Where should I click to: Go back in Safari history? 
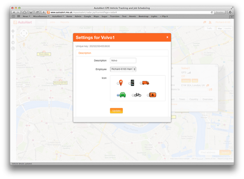click(14, 12)
